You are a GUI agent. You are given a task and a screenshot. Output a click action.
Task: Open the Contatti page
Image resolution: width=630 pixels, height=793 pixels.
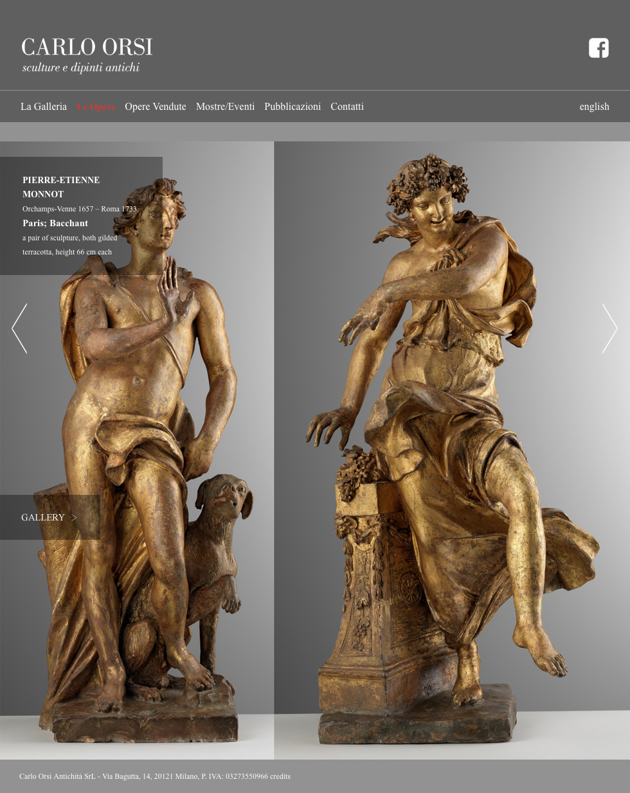pyautogui.click(x=347, y=107)
